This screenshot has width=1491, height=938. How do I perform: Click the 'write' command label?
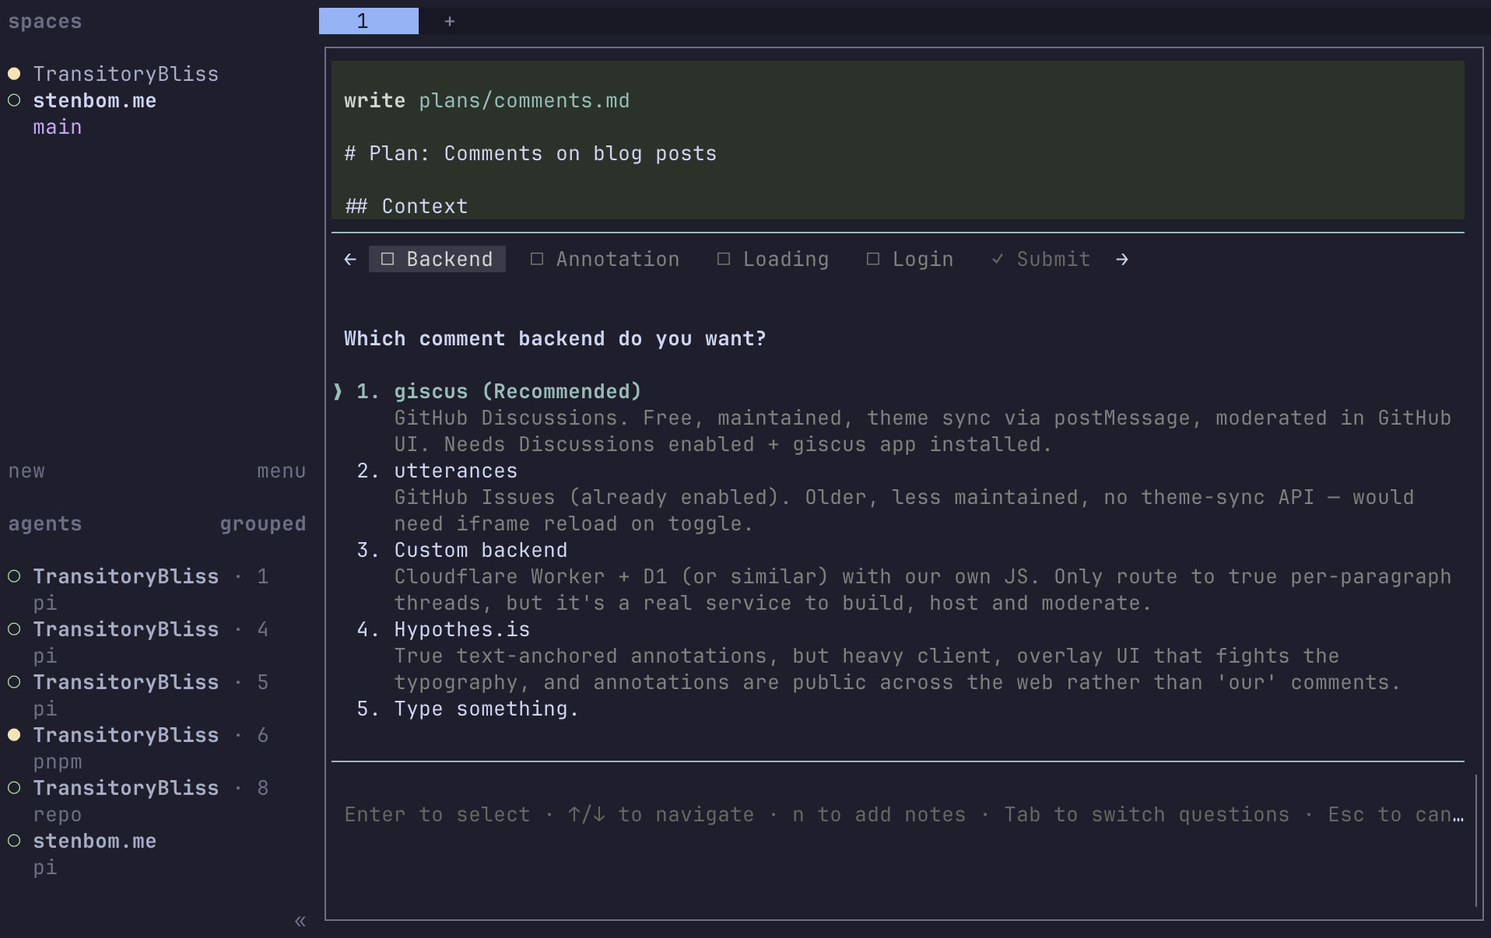[x=375, y=101]
